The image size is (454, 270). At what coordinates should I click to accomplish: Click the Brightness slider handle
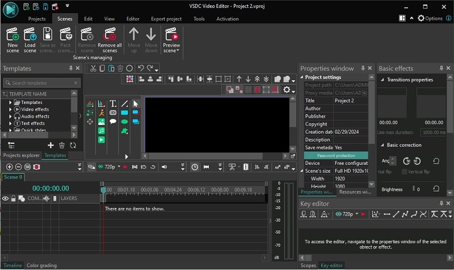click(x=414, y=189)
